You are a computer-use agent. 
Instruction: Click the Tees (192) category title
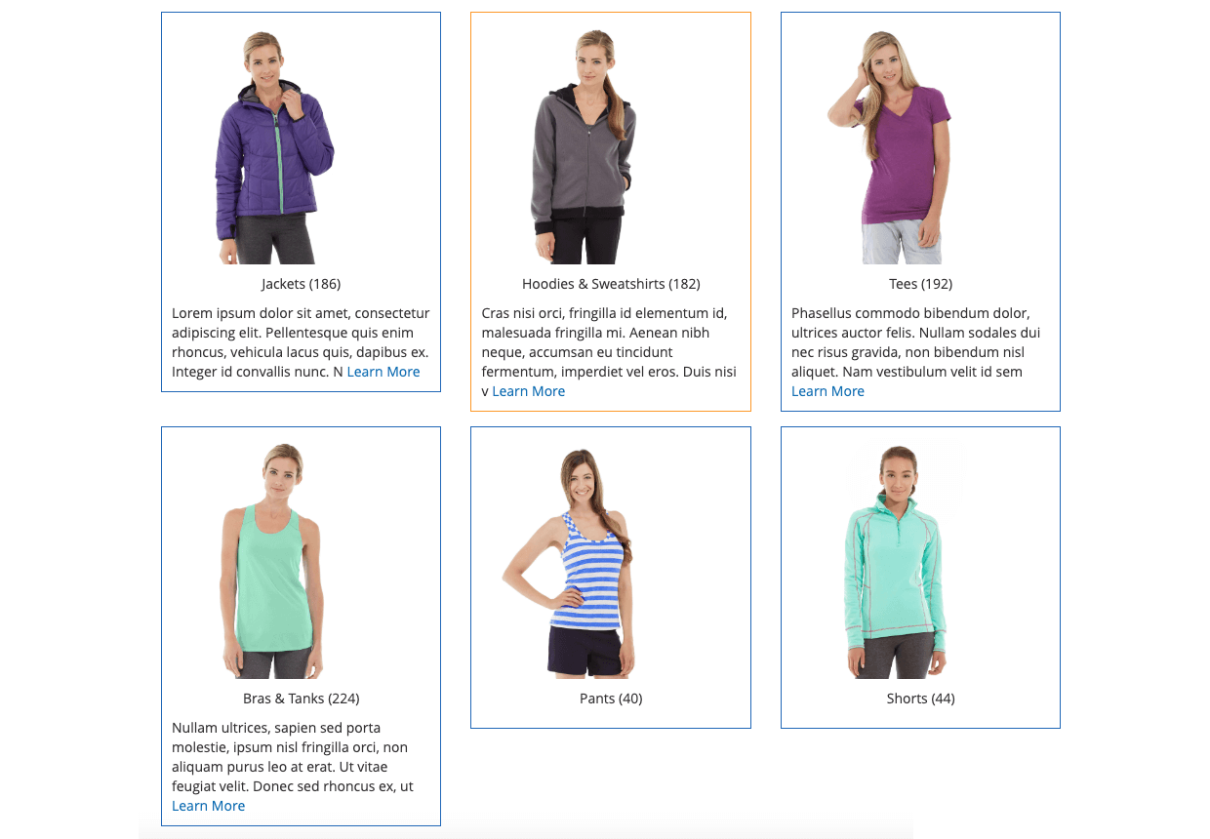(920, 284)
